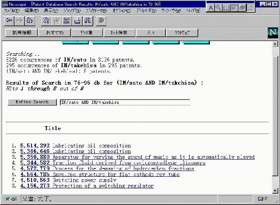Image resolution: width=280 pixels, height=205 pixels.
Task: Click the 新着情報 directory button
Action: [x=21, y=33]
